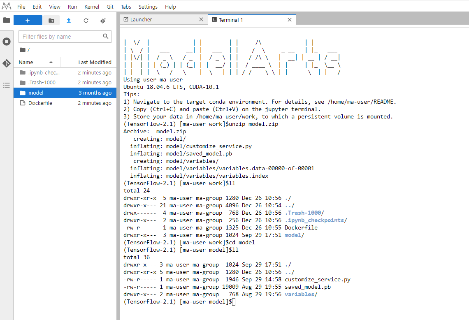
Task: Click 'Using user ma-user' line
Action: tap(153, 79)
